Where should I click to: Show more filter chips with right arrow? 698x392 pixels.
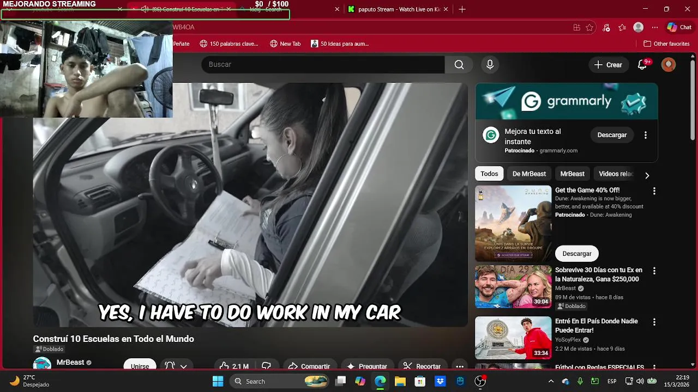647,175
